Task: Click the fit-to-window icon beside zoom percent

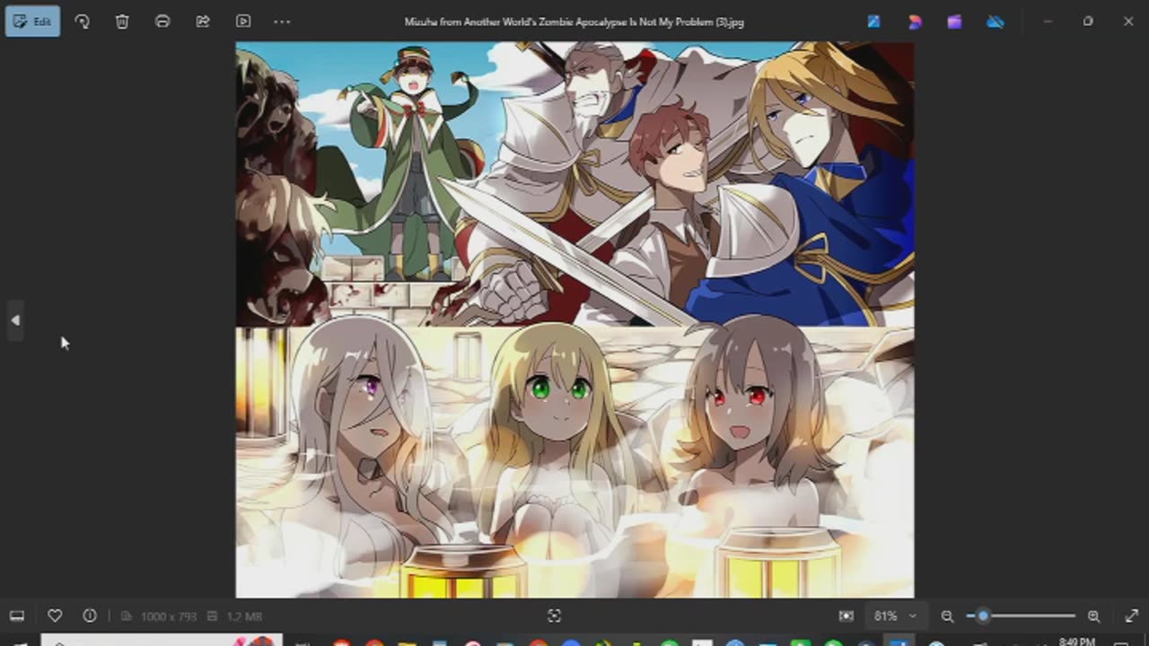Action: [x=846, y=616]
